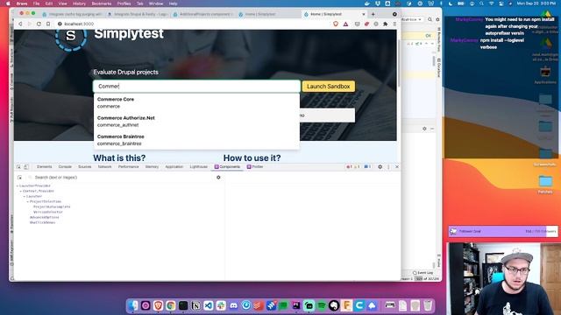The height and width of the screenshot is (315, 561).
Task: Collapse the Context.Provider tree node
Action: pyautogui.click(x=21, y=191)
